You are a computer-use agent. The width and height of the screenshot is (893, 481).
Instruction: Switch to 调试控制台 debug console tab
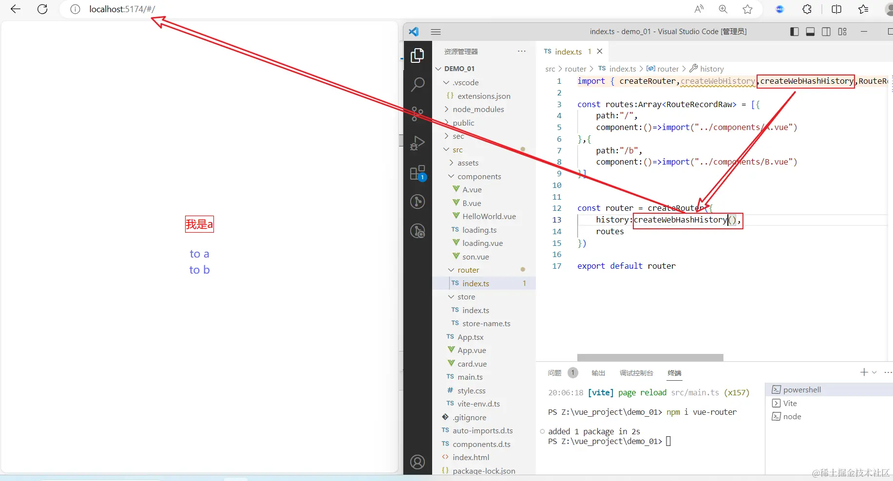point(636,373)
